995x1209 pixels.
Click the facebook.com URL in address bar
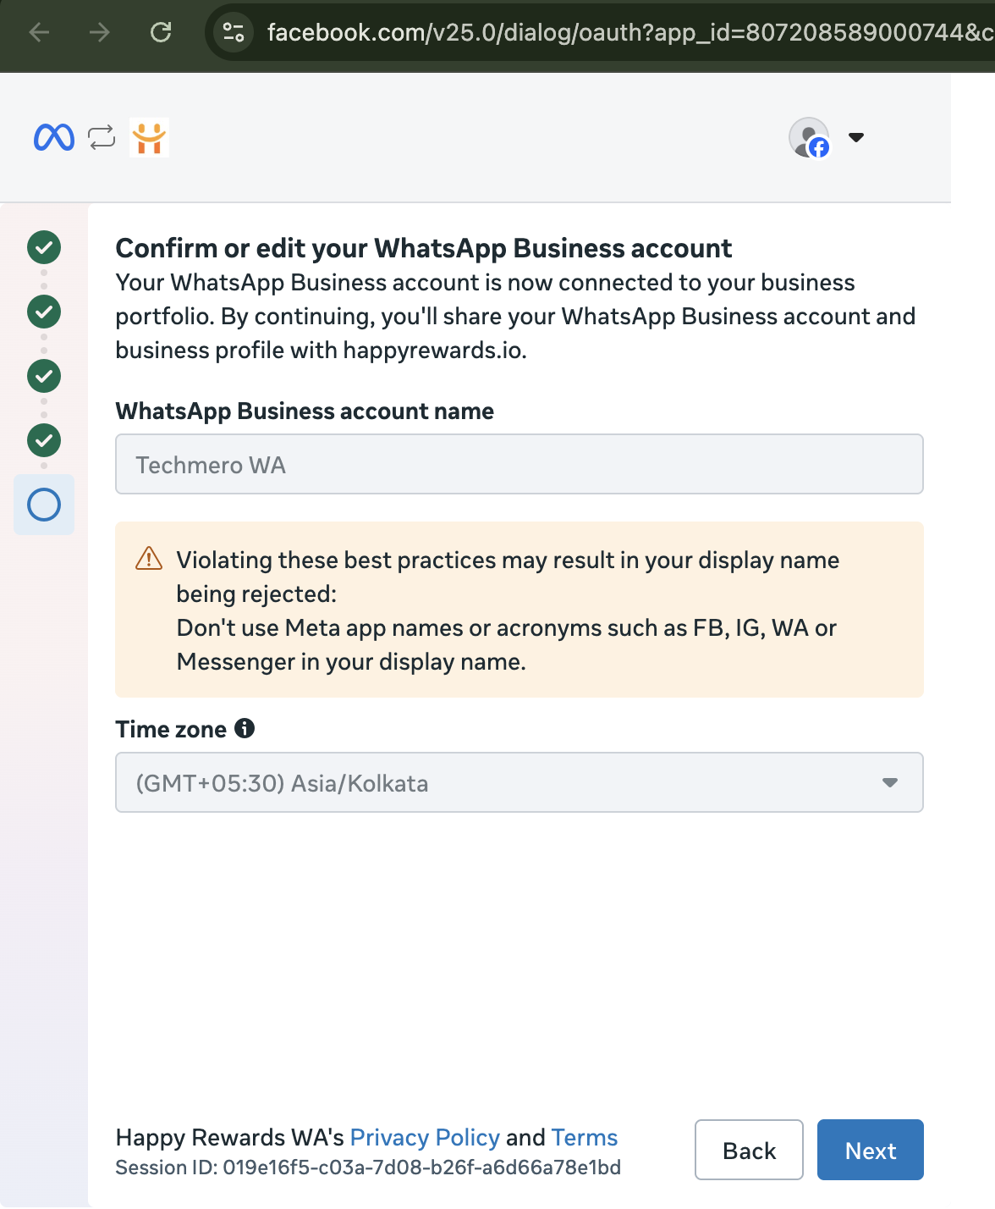click(630, 32)
